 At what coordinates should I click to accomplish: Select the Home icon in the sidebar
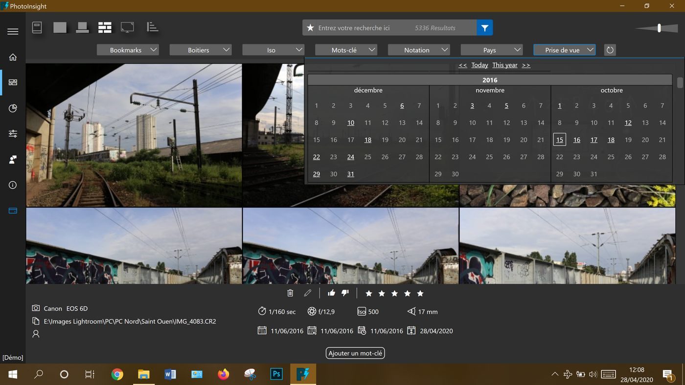(12, 57)
